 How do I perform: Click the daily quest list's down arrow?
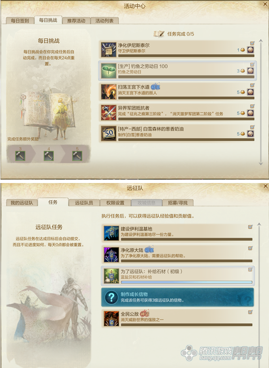(x=261, y=164)
